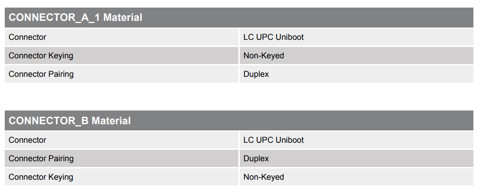Click the CONNECTOR_B Material table header

coord(70,120)
